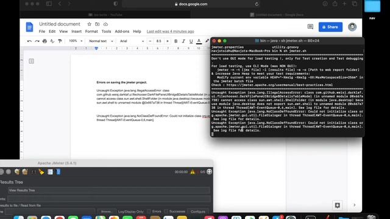Click the JMeter Clear All icon
This screenshot has height=219, width=390.
tap(25, 172)
